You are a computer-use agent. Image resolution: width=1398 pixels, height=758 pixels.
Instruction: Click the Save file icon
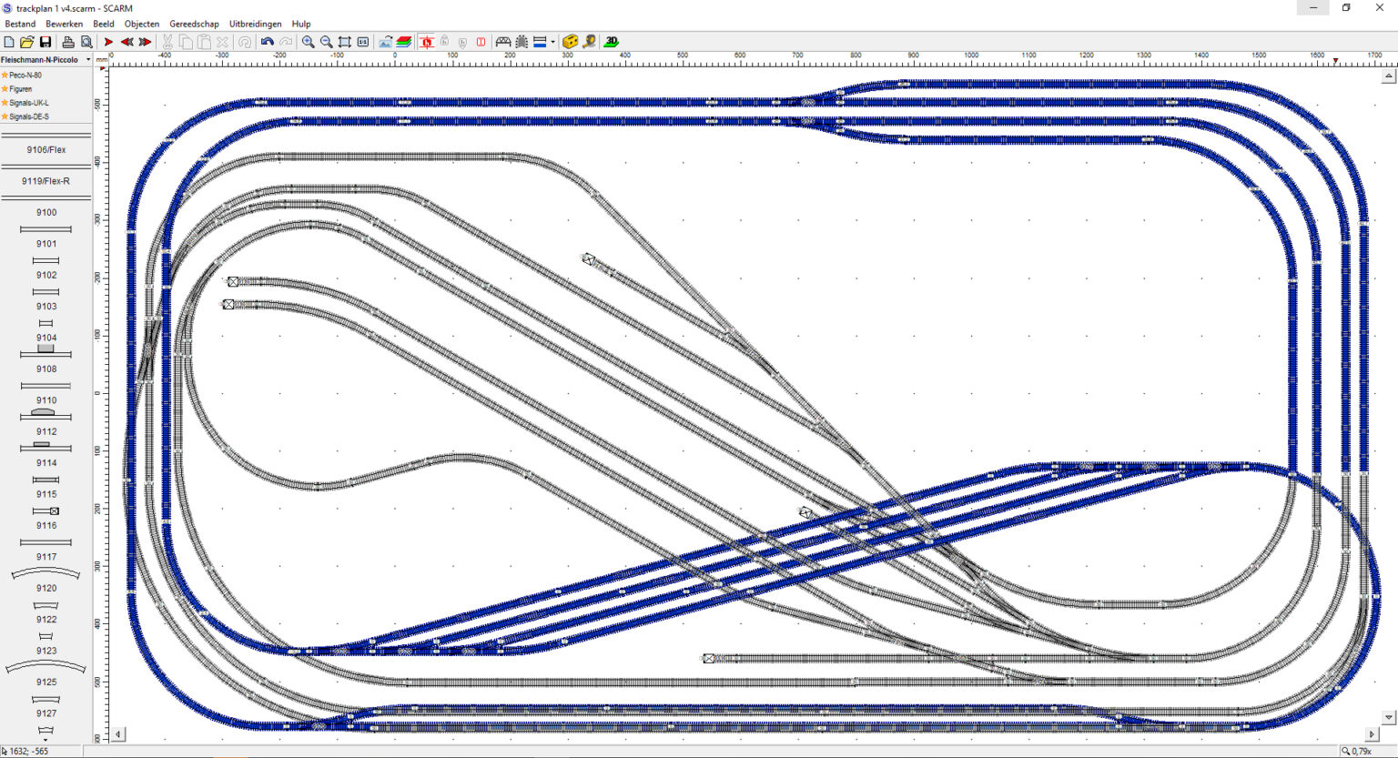(x=45, y=42)
